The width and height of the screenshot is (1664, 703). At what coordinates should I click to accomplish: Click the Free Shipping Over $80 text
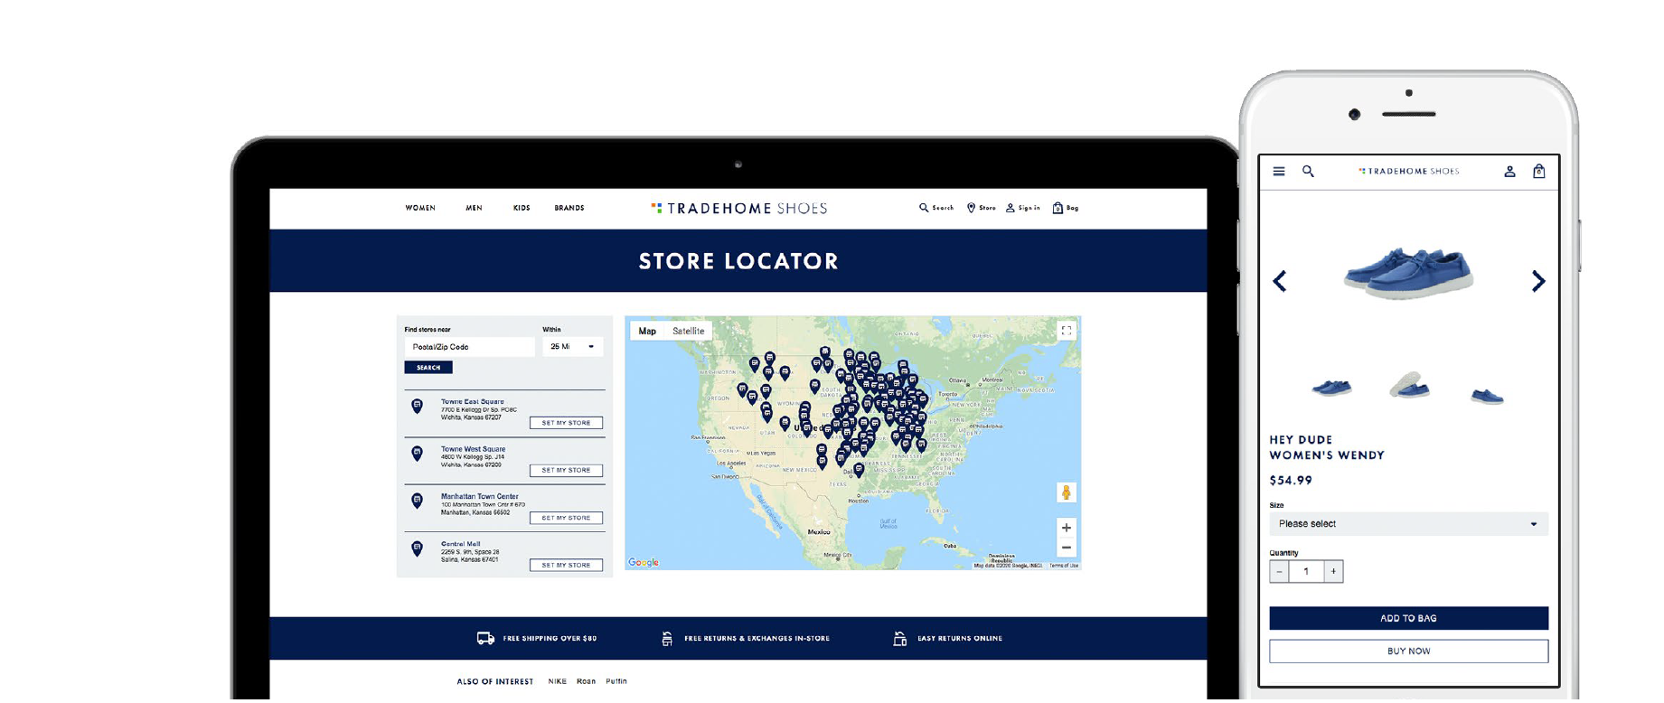550,639
